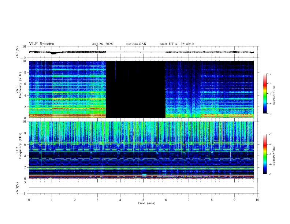Image resolution: width=290 pixels, height=224 pixels.
Task: Click the ch.2 colorbar scale
Action: (265, 154)
